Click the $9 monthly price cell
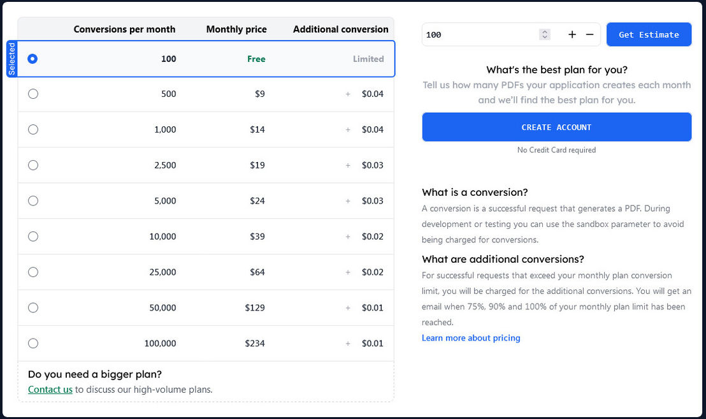 (260, 94)
